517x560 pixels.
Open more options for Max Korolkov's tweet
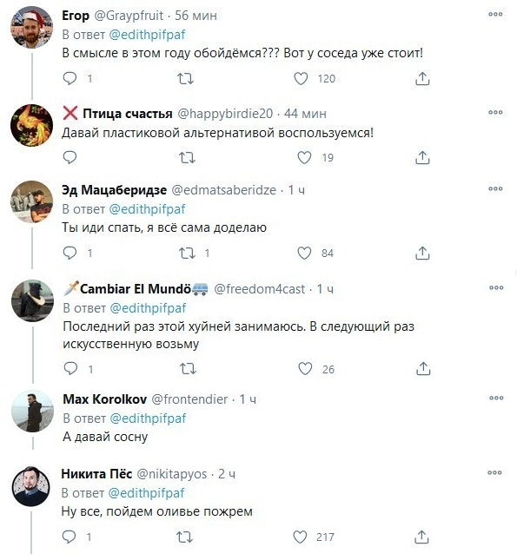click(x=496, y=398)
